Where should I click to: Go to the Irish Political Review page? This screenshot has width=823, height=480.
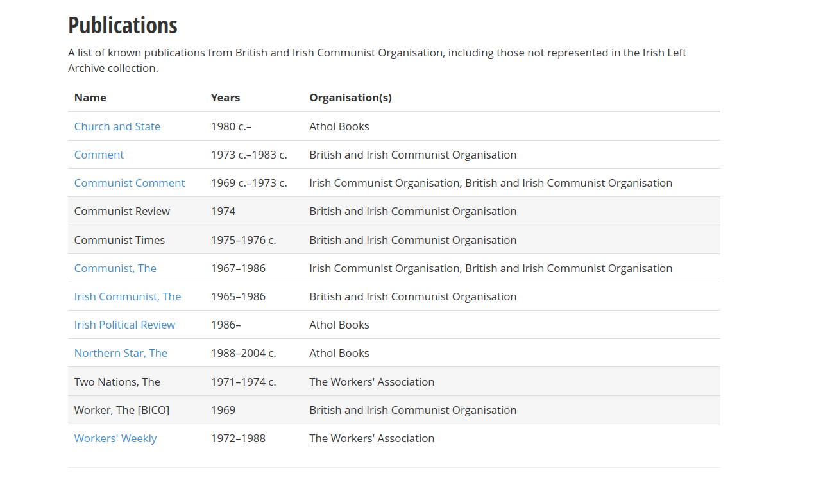point(124,325)
